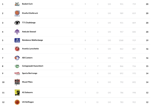Click the Musel Pikes team logo
Viewport: 151px width, 106px height.
pos(17,82)
